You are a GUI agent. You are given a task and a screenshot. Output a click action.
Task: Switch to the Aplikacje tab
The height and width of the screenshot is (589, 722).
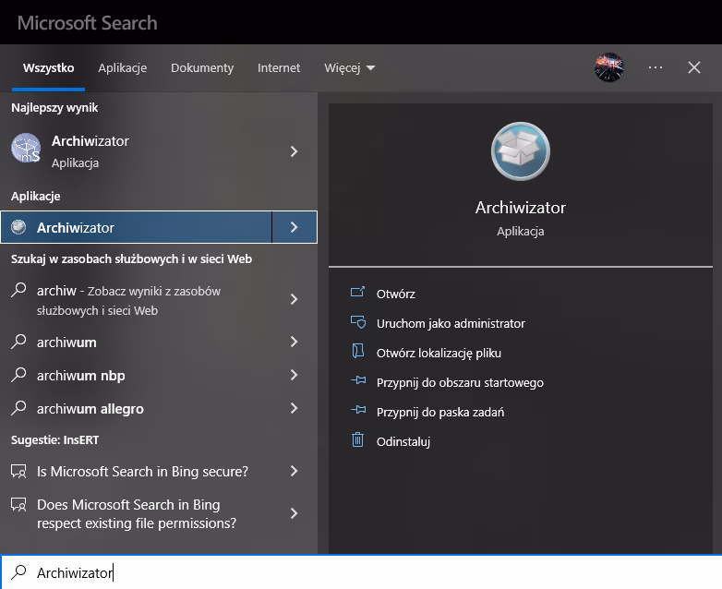click(123, 67)
